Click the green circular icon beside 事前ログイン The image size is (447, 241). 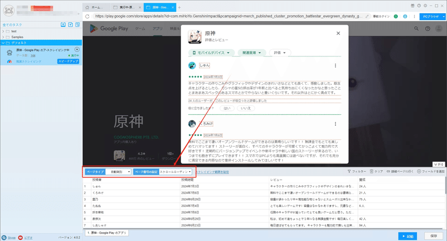pyautogui.click(x=396, y=17)
